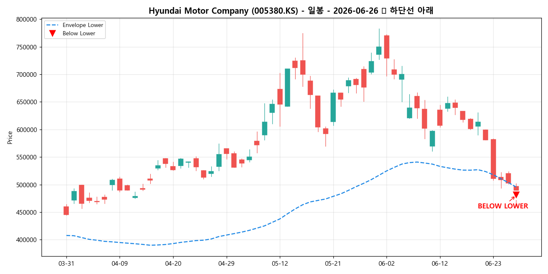
Task: Click the dashed blue line sample in legend
Action: (52, 25)
